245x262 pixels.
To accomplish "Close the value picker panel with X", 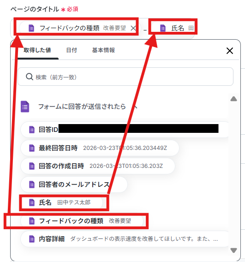I will 230,51.
